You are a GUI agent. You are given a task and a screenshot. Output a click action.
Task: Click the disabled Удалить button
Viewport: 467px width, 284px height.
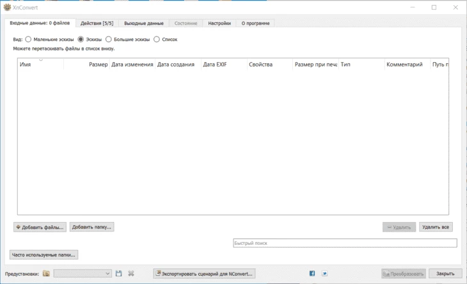coord(399,227)
